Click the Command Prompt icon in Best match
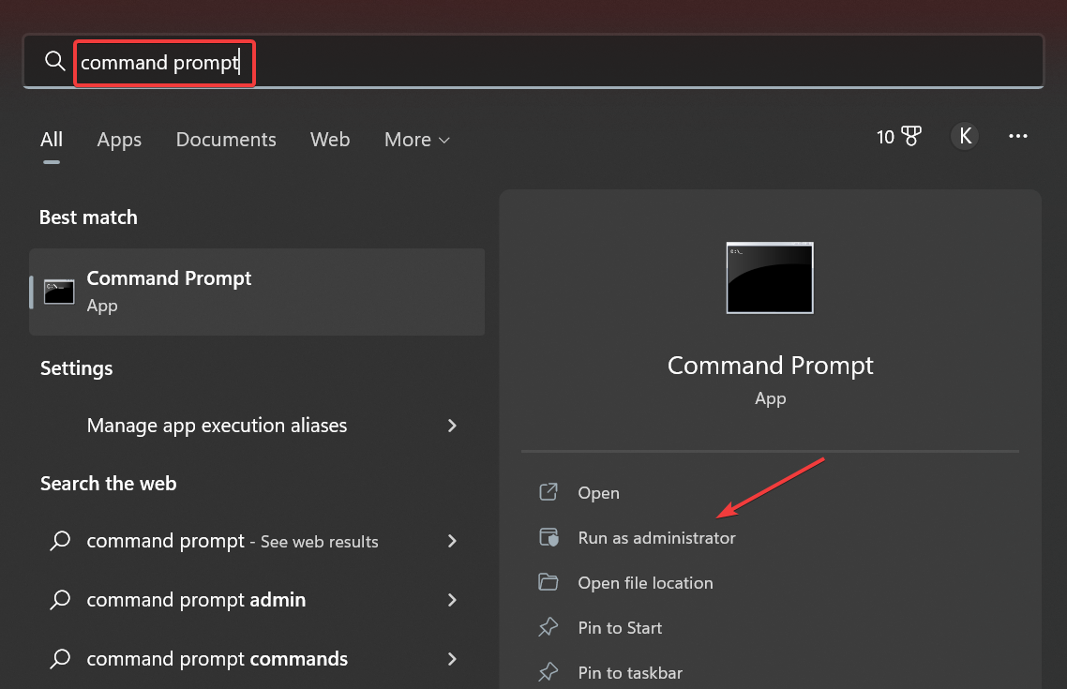Image resolution: width=1067 pixels, height=689 pixels. coord(59,292)
